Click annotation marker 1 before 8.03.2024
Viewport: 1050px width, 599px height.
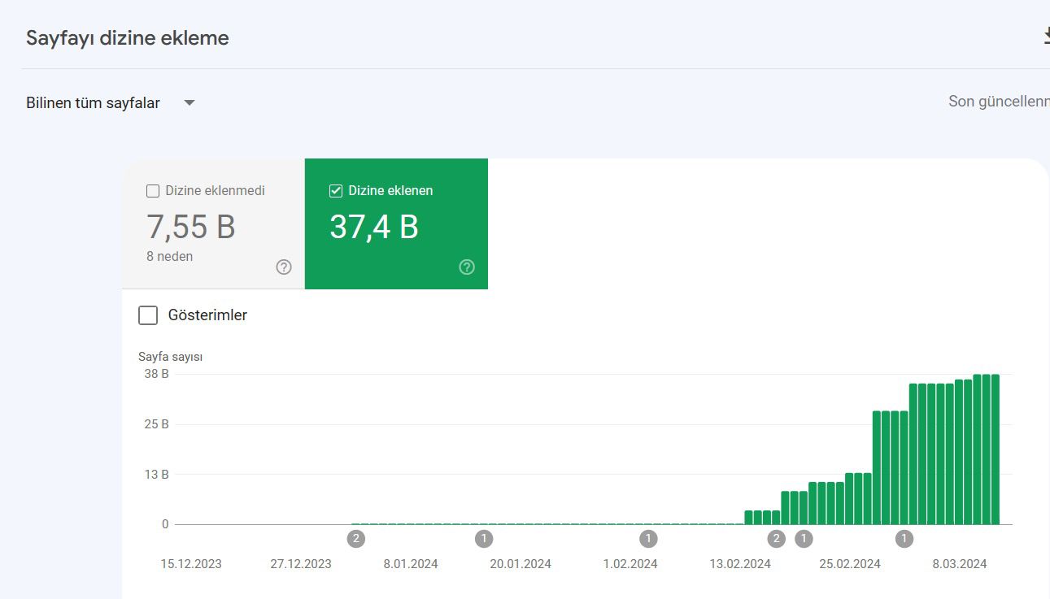pyautogui.click(x=904, y=538)
